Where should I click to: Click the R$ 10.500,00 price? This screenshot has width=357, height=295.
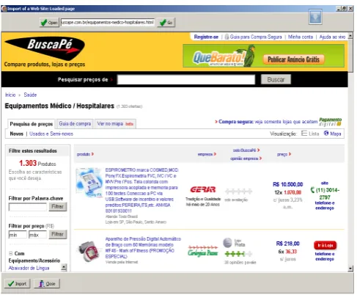tap(288, 184)
